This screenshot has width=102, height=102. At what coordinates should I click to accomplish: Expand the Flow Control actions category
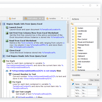(x=73, y=39)
